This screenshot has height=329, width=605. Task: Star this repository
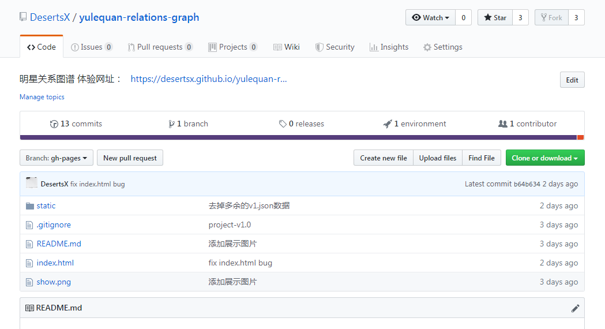point(495,17)
